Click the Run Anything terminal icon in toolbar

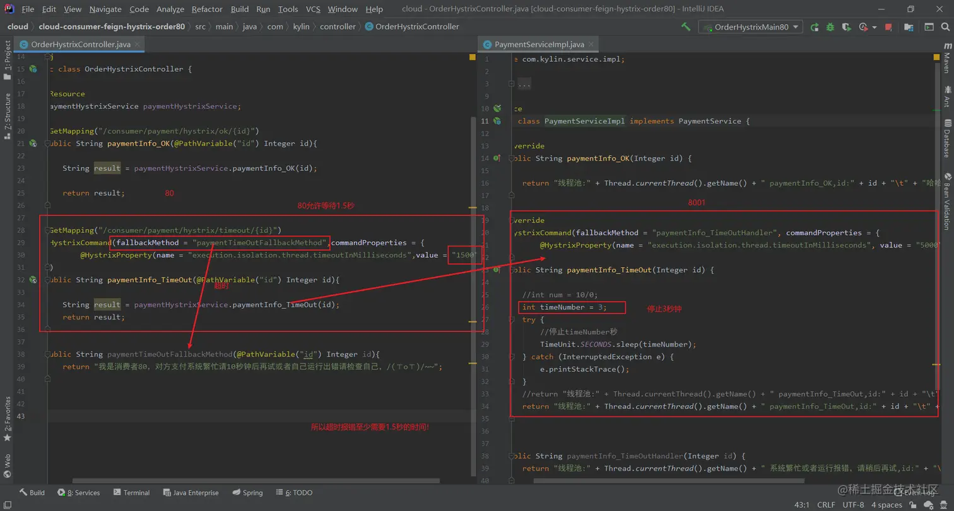[929, 27]
